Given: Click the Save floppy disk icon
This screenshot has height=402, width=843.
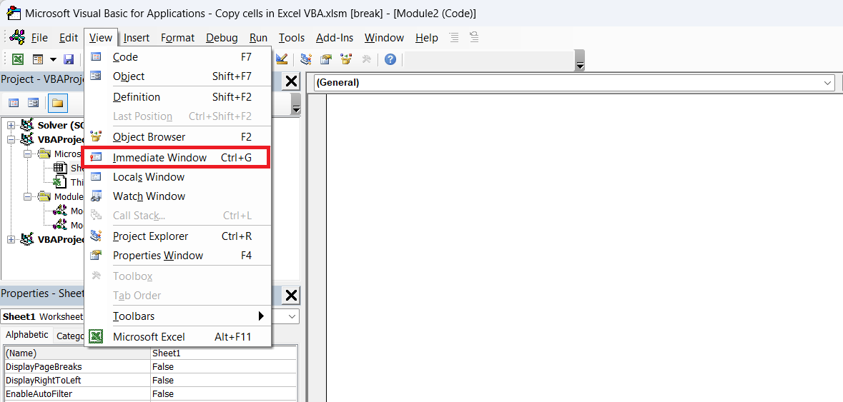Looking at the screenshot, I should 69,59.
